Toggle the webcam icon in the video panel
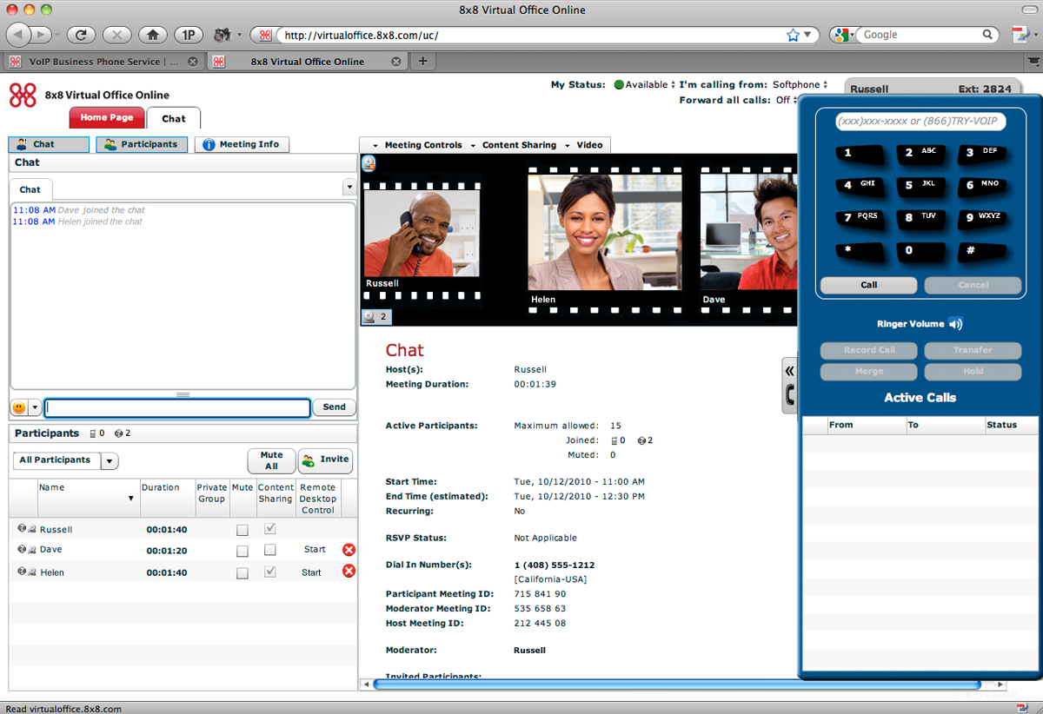The width and height of the screenshot is (1043, 714). pos(369,163)
